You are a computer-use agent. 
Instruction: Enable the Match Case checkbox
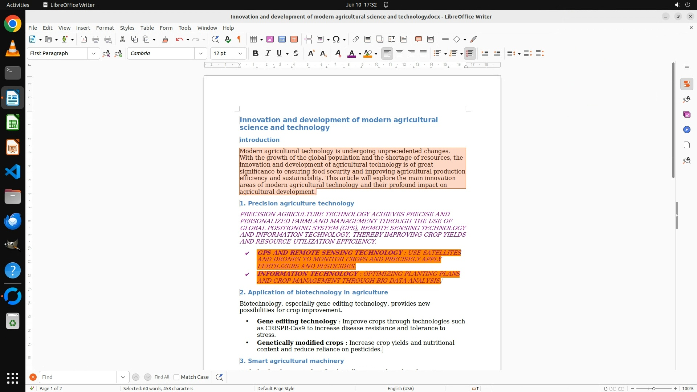coord(176,377)
